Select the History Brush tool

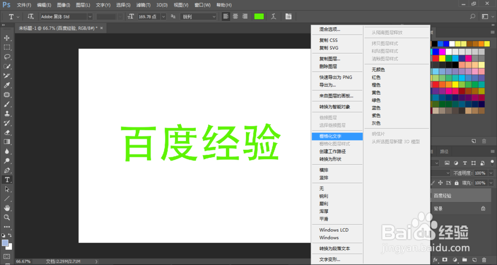point(6,123)
